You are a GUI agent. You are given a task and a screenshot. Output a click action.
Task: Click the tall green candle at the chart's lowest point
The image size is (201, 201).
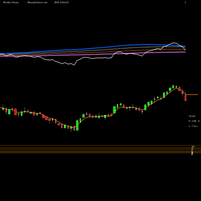pos(77,125)
